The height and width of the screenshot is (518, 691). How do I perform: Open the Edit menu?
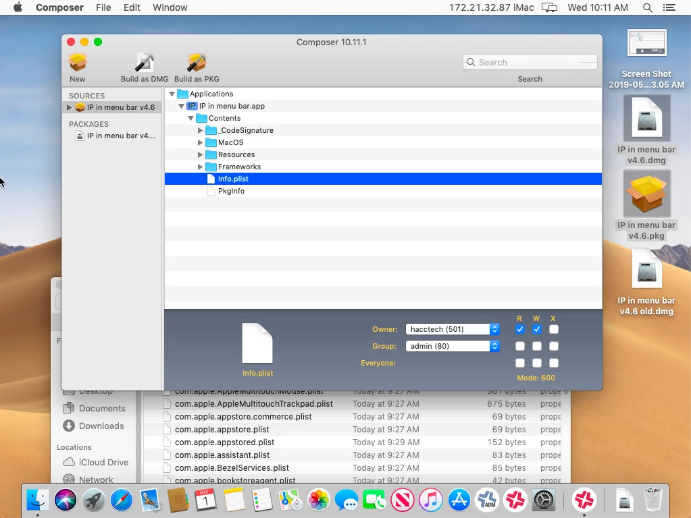(x=132, y=7)
